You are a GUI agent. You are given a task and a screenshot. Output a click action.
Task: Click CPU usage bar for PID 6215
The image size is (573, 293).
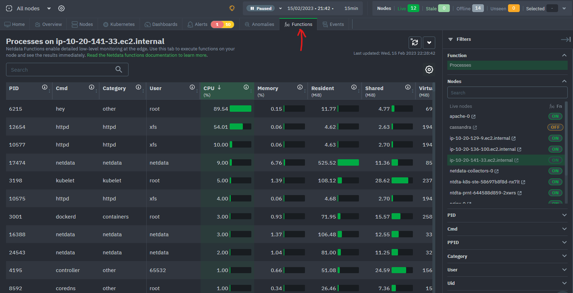pyautogui.click(x=240, y=109)
